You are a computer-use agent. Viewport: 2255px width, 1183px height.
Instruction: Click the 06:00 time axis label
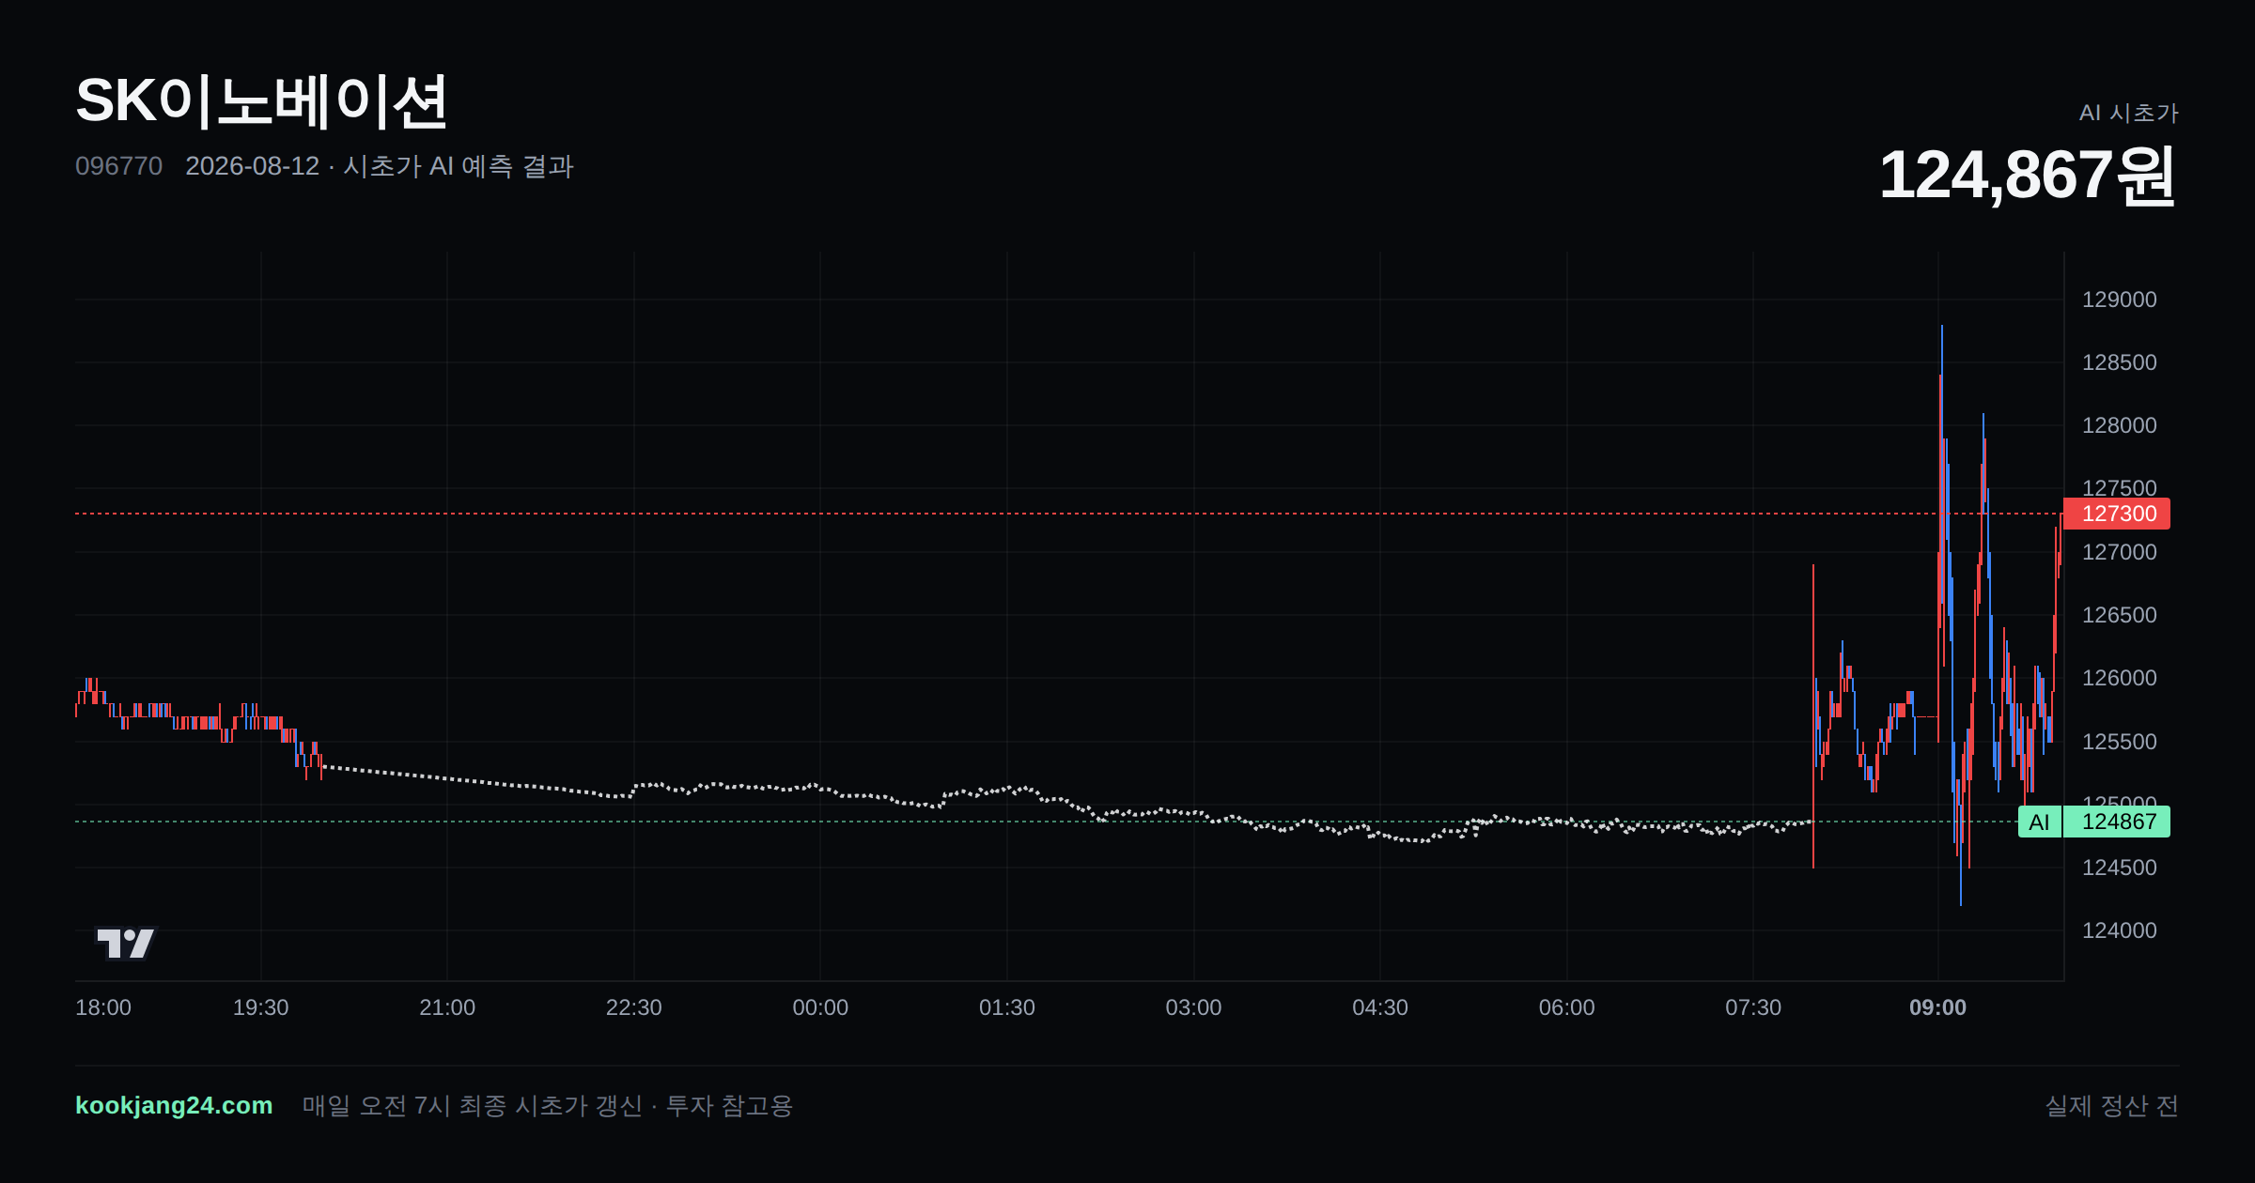coord(1566,1007)
